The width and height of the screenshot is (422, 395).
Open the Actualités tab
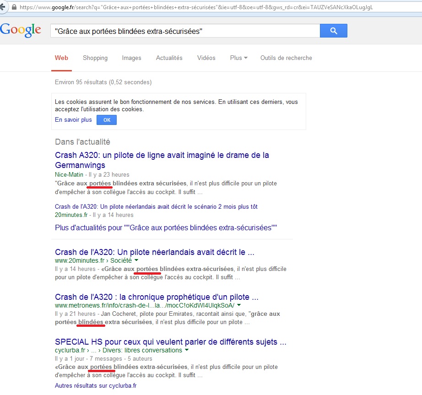pyautogui.click(x=169, y=58)
